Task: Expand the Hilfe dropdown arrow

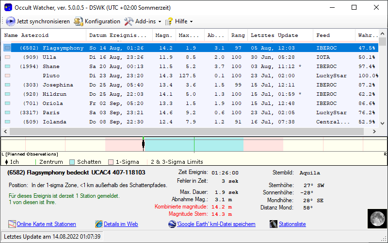Action: [191, 22]
